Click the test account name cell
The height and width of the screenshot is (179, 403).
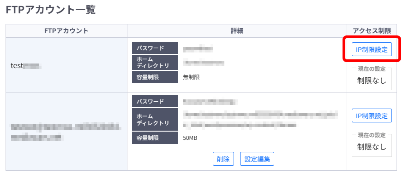66,65
